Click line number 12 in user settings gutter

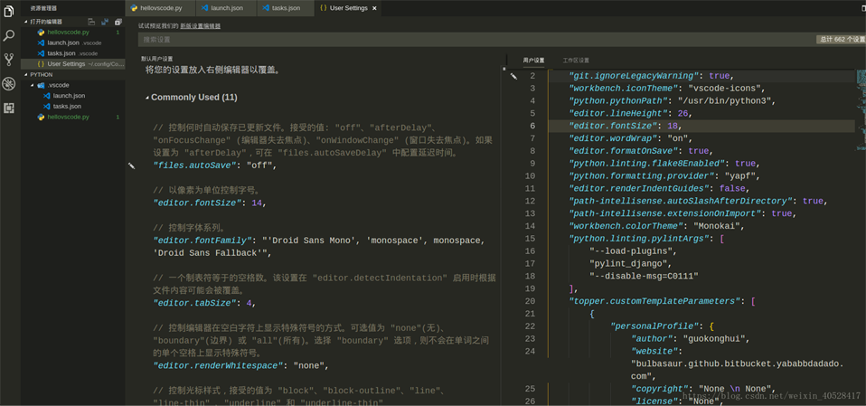530,201
